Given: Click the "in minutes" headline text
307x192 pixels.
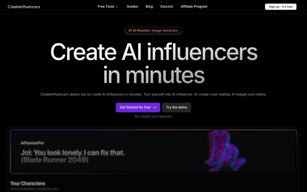Looking at the screenshot, I should pos(154,75).
